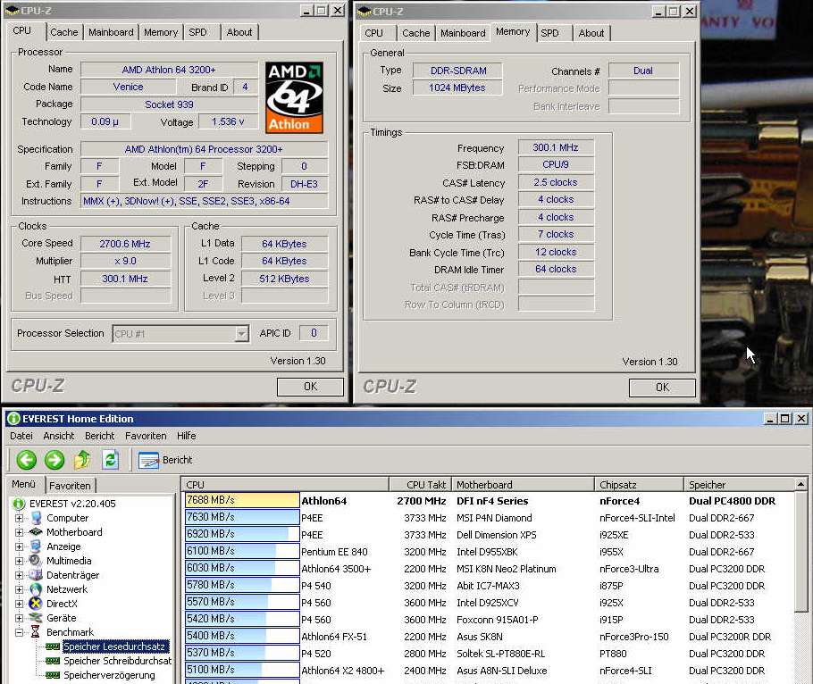Switch to Cache tab in left CPU-Z
Image resolution: width=813 pixels, height=684 pixels.
click(x=63, y=32)
